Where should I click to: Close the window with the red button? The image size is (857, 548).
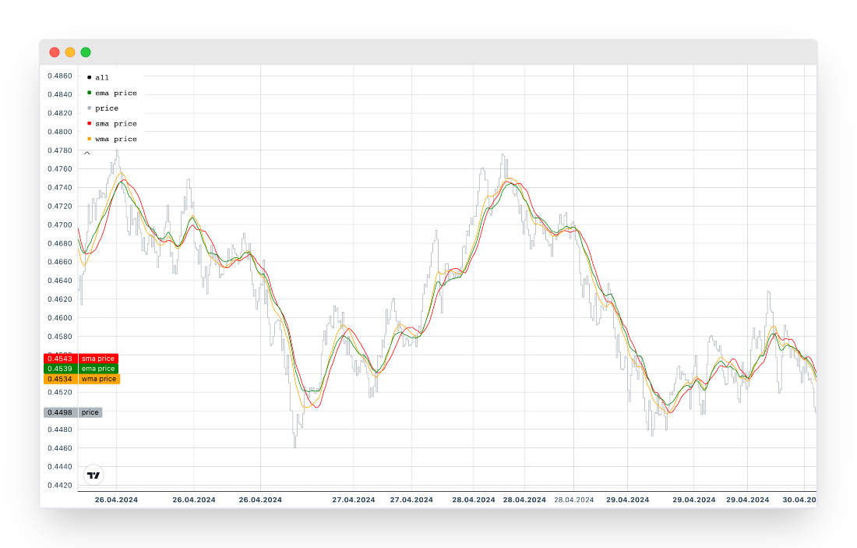point(55,52)
